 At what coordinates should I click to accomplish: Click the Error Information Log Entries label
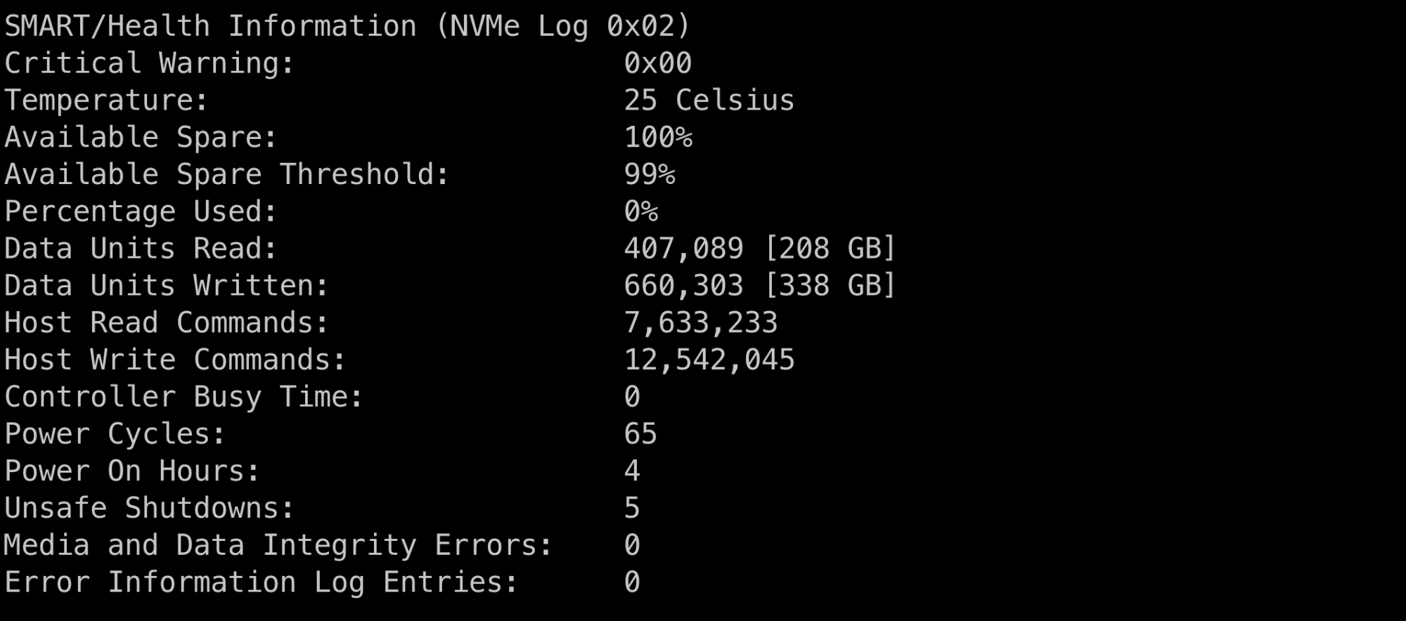261,583
